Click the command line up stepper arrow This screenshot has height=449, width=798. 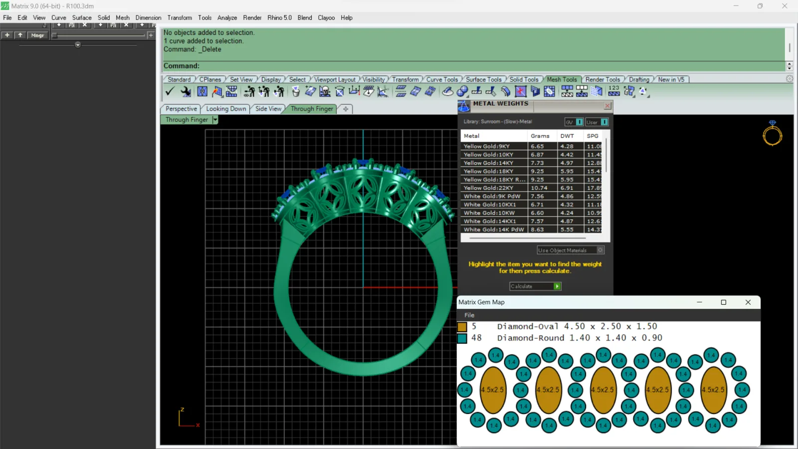pos(790,64)
